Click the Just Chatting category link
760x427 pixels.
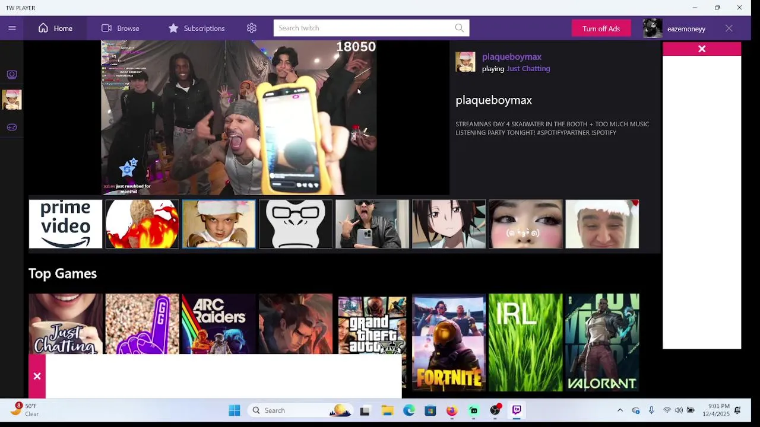click(x=528, y=69)
